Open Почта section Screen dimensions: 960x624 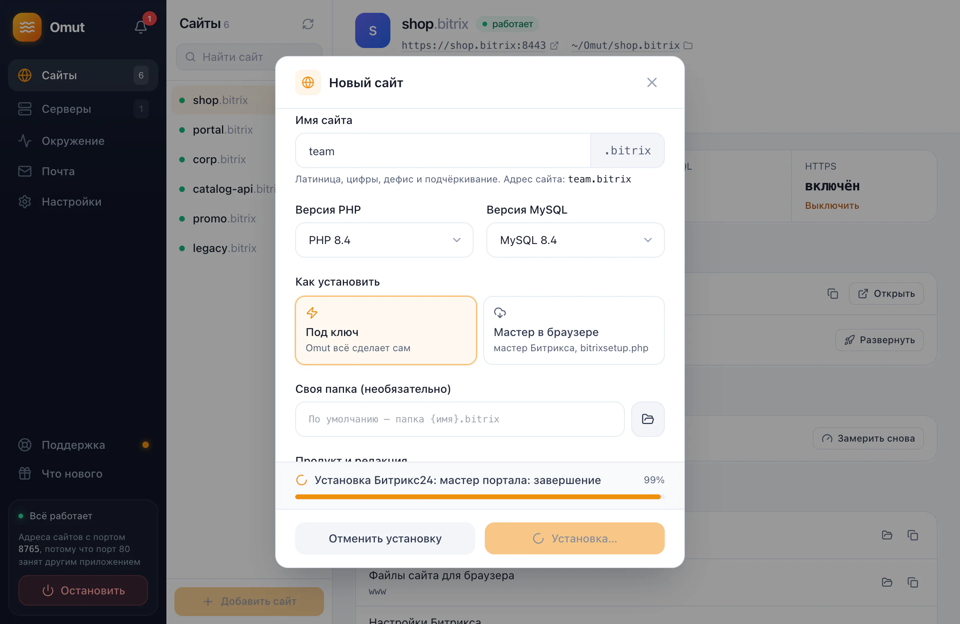(x=83, y=171)
